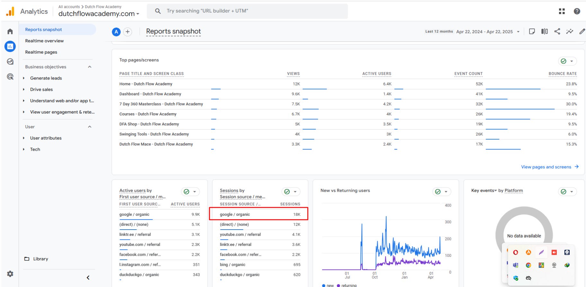Collapse the Business objectives section
Image resolution: width=586 pixels, height=287 pixels.
(x=90, y=67)
